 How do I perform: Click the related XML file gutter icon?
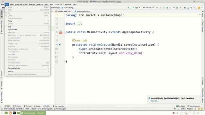61,32
